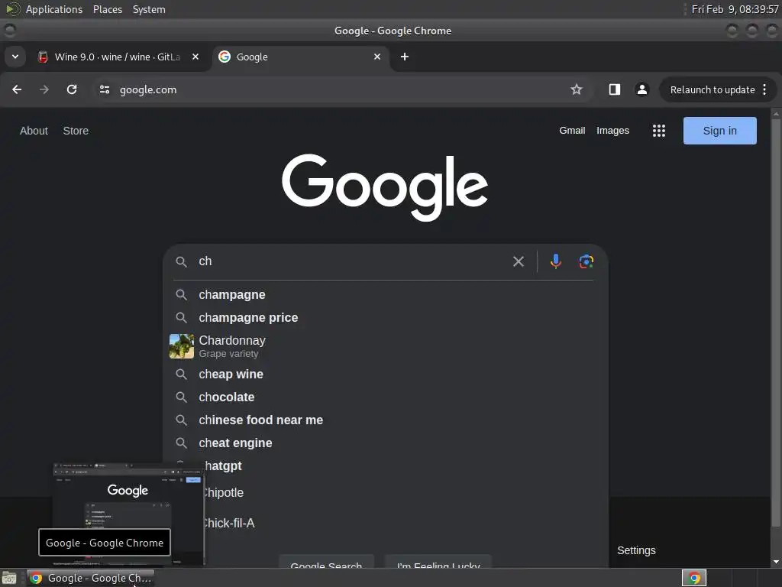Open the System menu
Image resolution: width=782 pixels, height=587 pixels.
(x=149, y=9)
